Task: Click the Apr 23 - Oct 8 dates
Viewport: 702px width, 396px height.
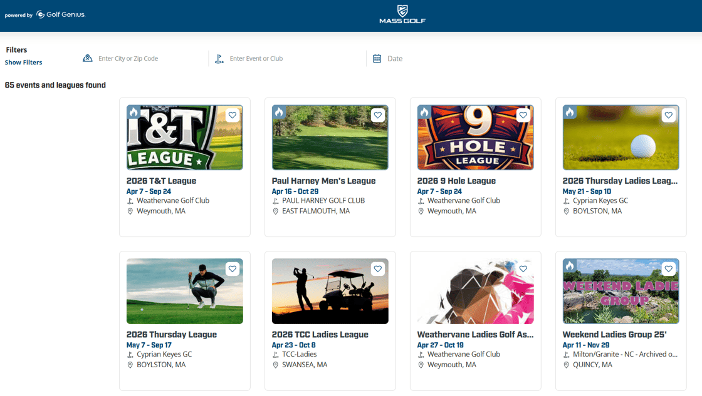Action: pyautogui.click(x=294, y=345)
